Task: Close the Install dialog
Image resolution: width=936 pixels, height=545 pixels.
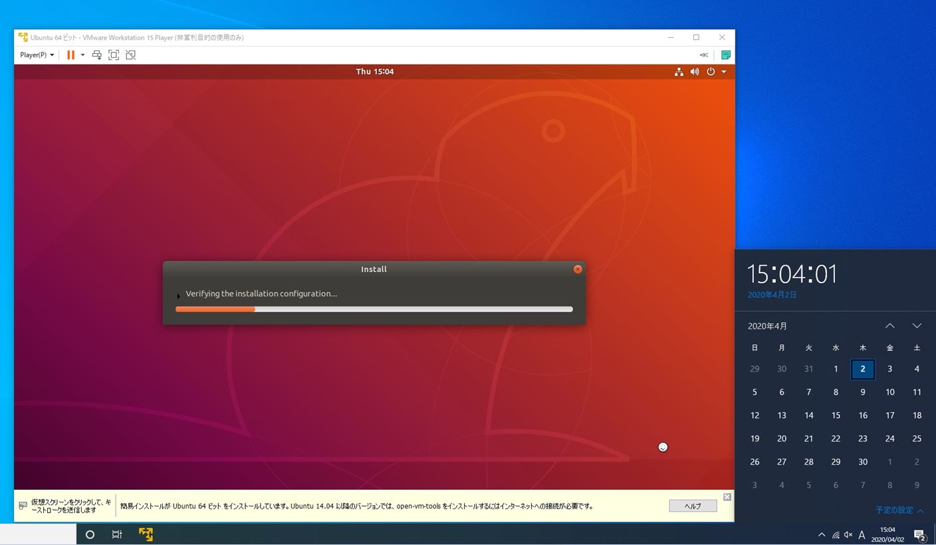Action: point(578,269)
